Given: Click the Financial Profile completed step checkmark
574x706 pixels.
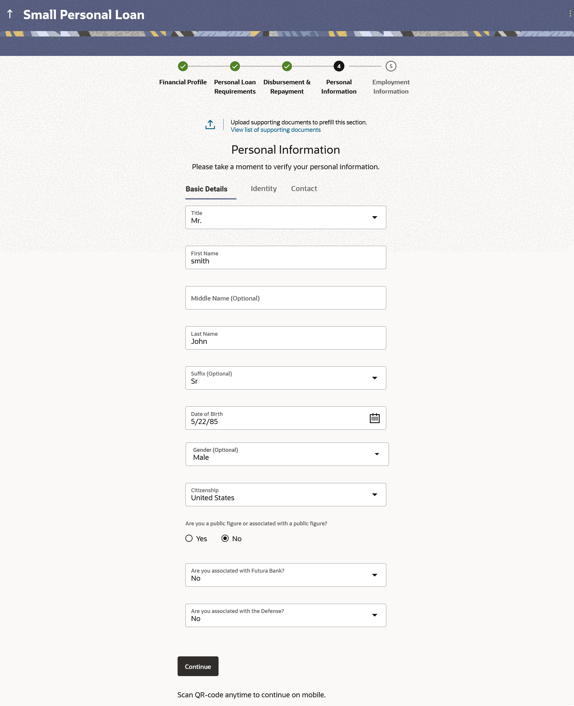Looking at the screenshot, I should coord(183,66).
